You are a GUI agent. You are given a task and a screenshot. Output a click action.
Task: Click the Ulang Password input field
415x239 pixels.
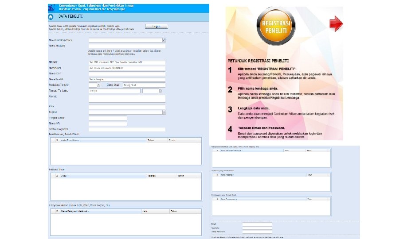[257, 231]
